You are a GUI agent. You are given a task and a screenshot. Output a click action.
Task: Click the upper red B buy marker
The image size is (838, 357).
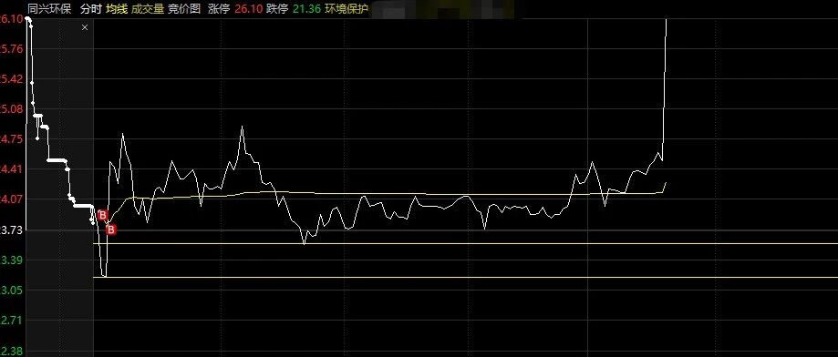[x=103, y=216]
